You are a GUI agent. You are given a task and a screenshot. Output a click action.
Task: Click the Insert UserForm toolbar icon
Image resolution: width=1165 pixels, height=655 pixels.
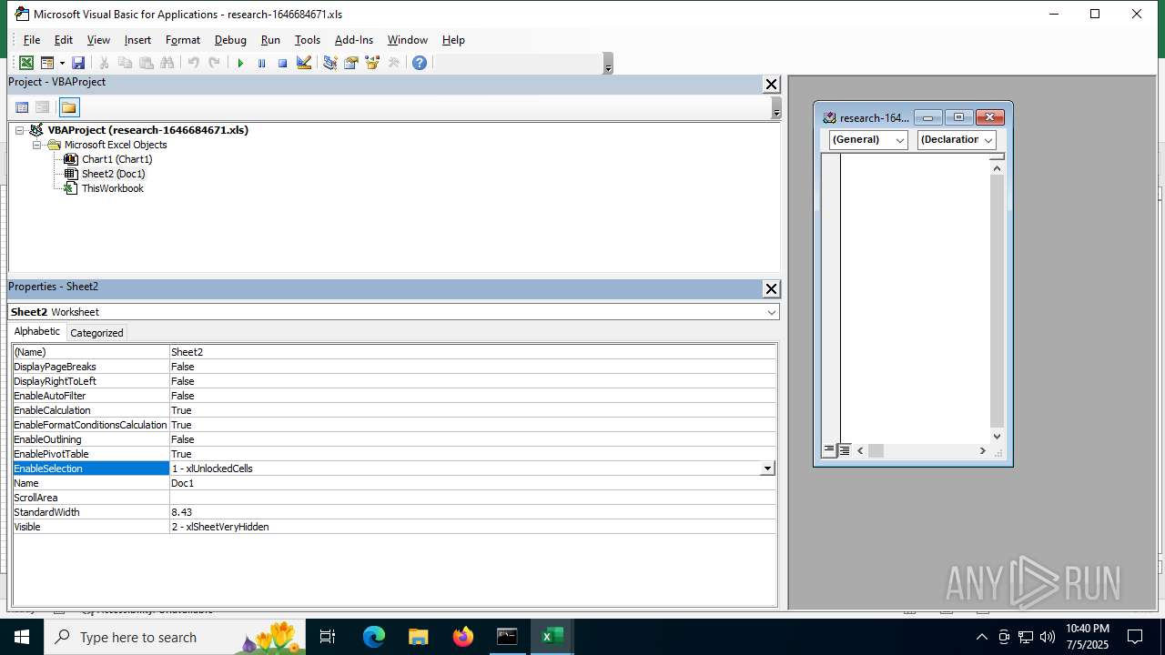pyautogui.click(x=47, y=63)
